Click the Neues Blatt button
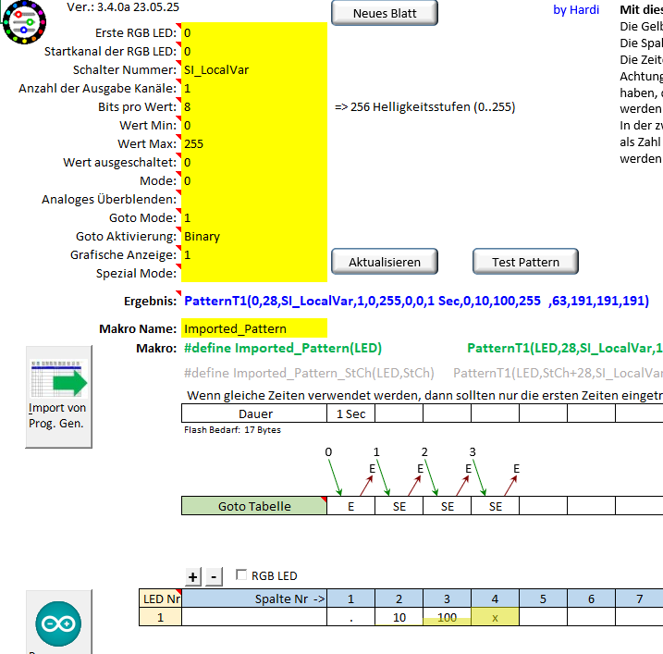This screenshot has height=654, width=663. [x=384, y=13]
